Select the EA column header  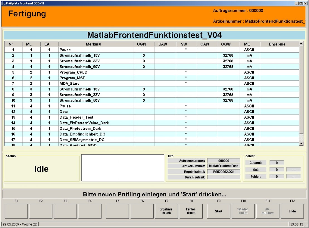pos(50,44)
